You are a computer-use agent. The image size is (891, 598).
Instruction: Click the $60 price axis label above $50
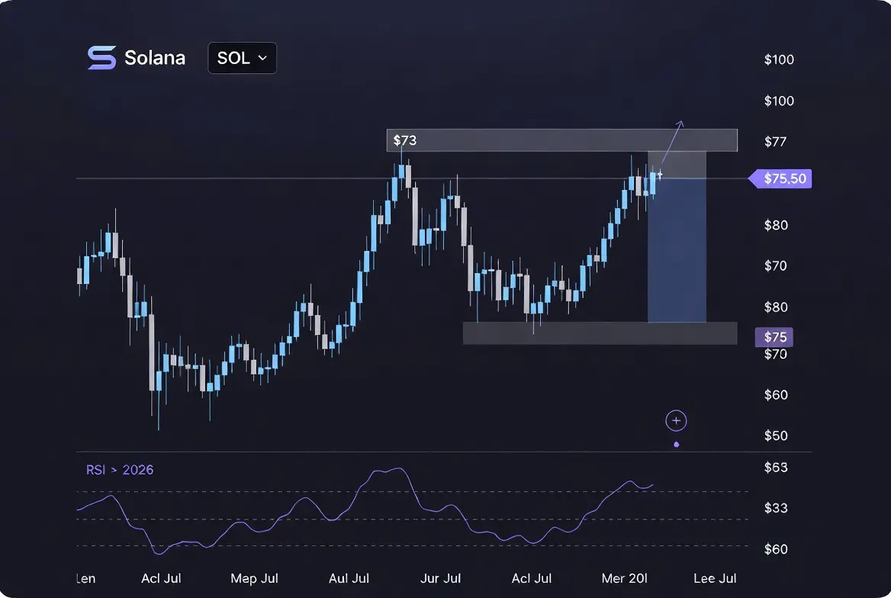pos(776,394)
